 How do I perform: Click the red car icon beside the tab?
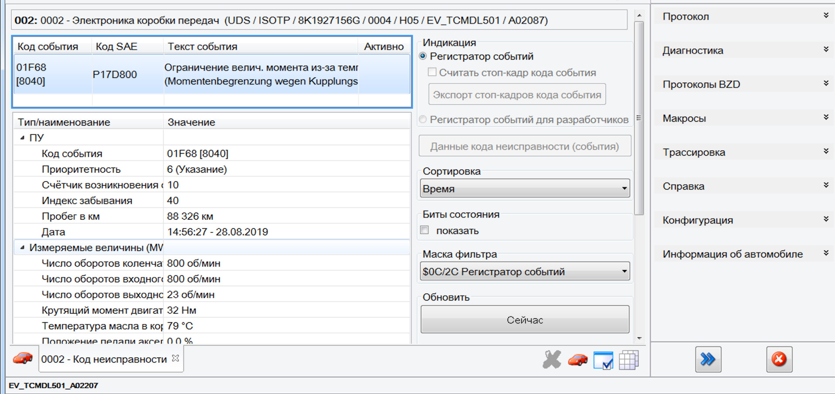point(23,358)
